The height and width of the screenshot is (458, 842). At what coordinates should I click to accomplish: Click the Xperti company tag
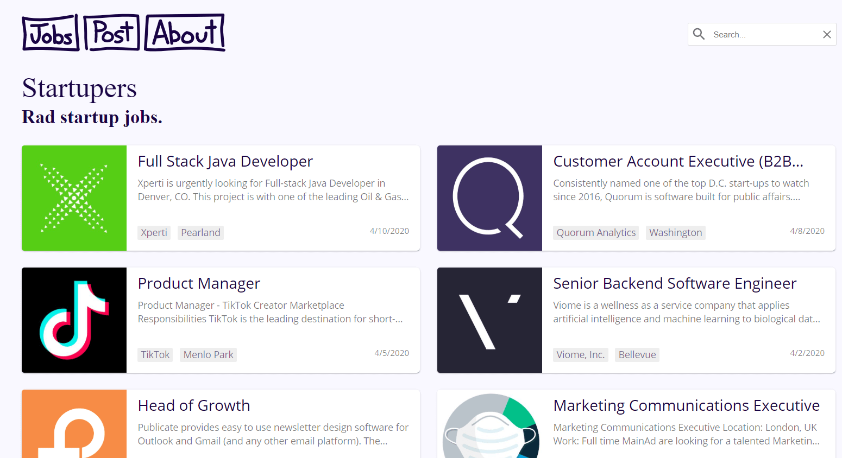tap(154, 233)
